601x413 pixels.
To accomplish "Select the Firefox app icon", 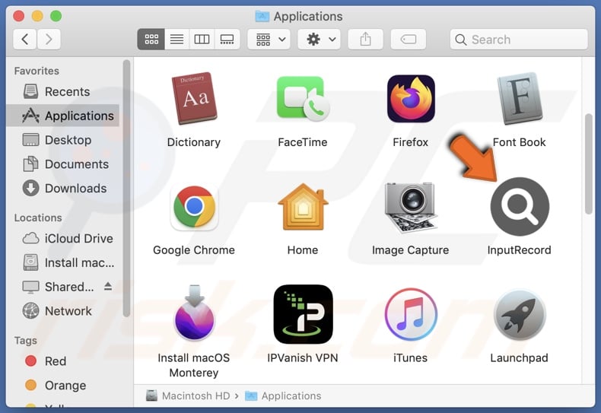I will pyautogui.click(x=411, y=98).
